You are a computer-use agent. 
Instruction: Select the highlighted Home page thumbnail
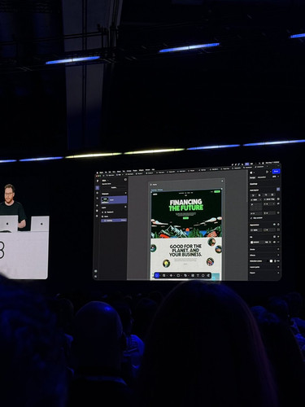point(114,199)
